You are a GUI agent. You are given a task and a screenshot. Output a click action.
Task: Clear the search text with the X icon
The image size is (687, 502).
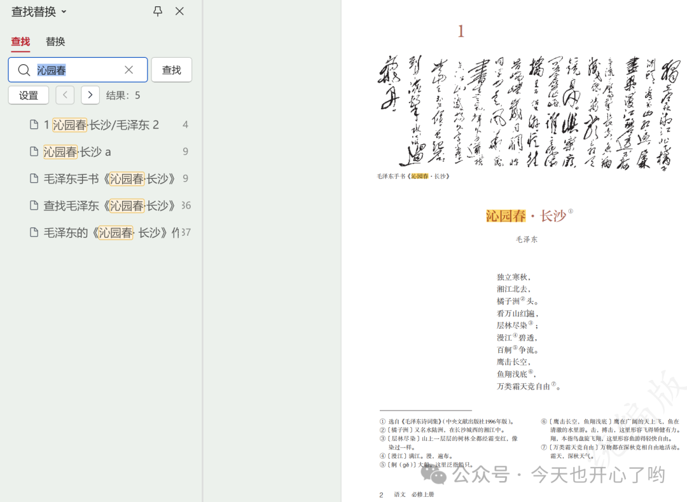128,70
